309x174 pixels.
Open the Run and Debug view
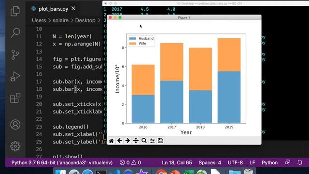coord(15,76)
